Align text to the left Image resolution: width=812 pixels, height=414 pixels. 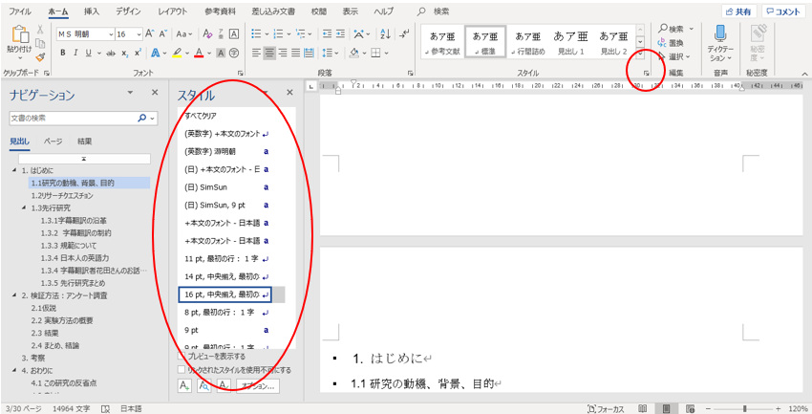click(256, 53)
